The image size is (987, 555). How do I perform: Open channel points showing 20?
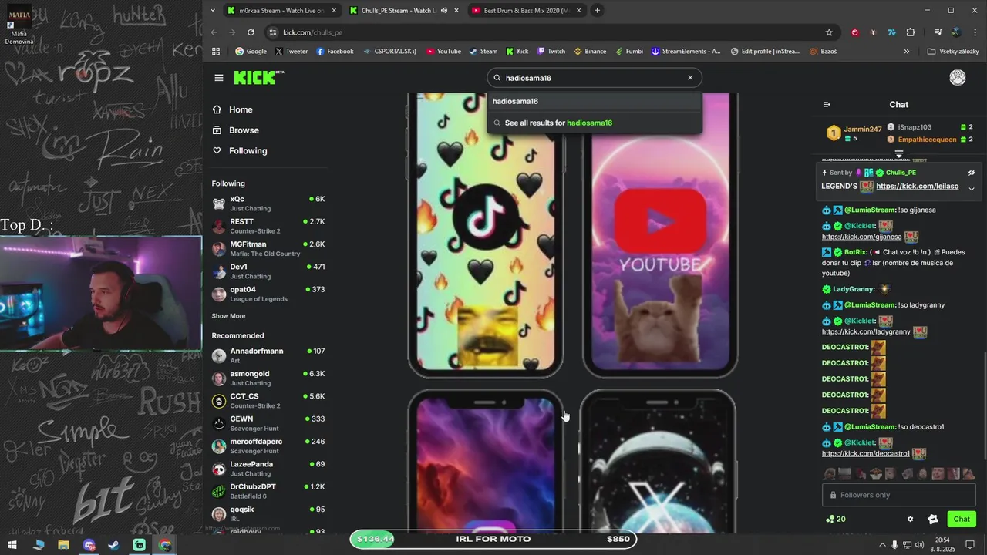(x=836, y=520)
